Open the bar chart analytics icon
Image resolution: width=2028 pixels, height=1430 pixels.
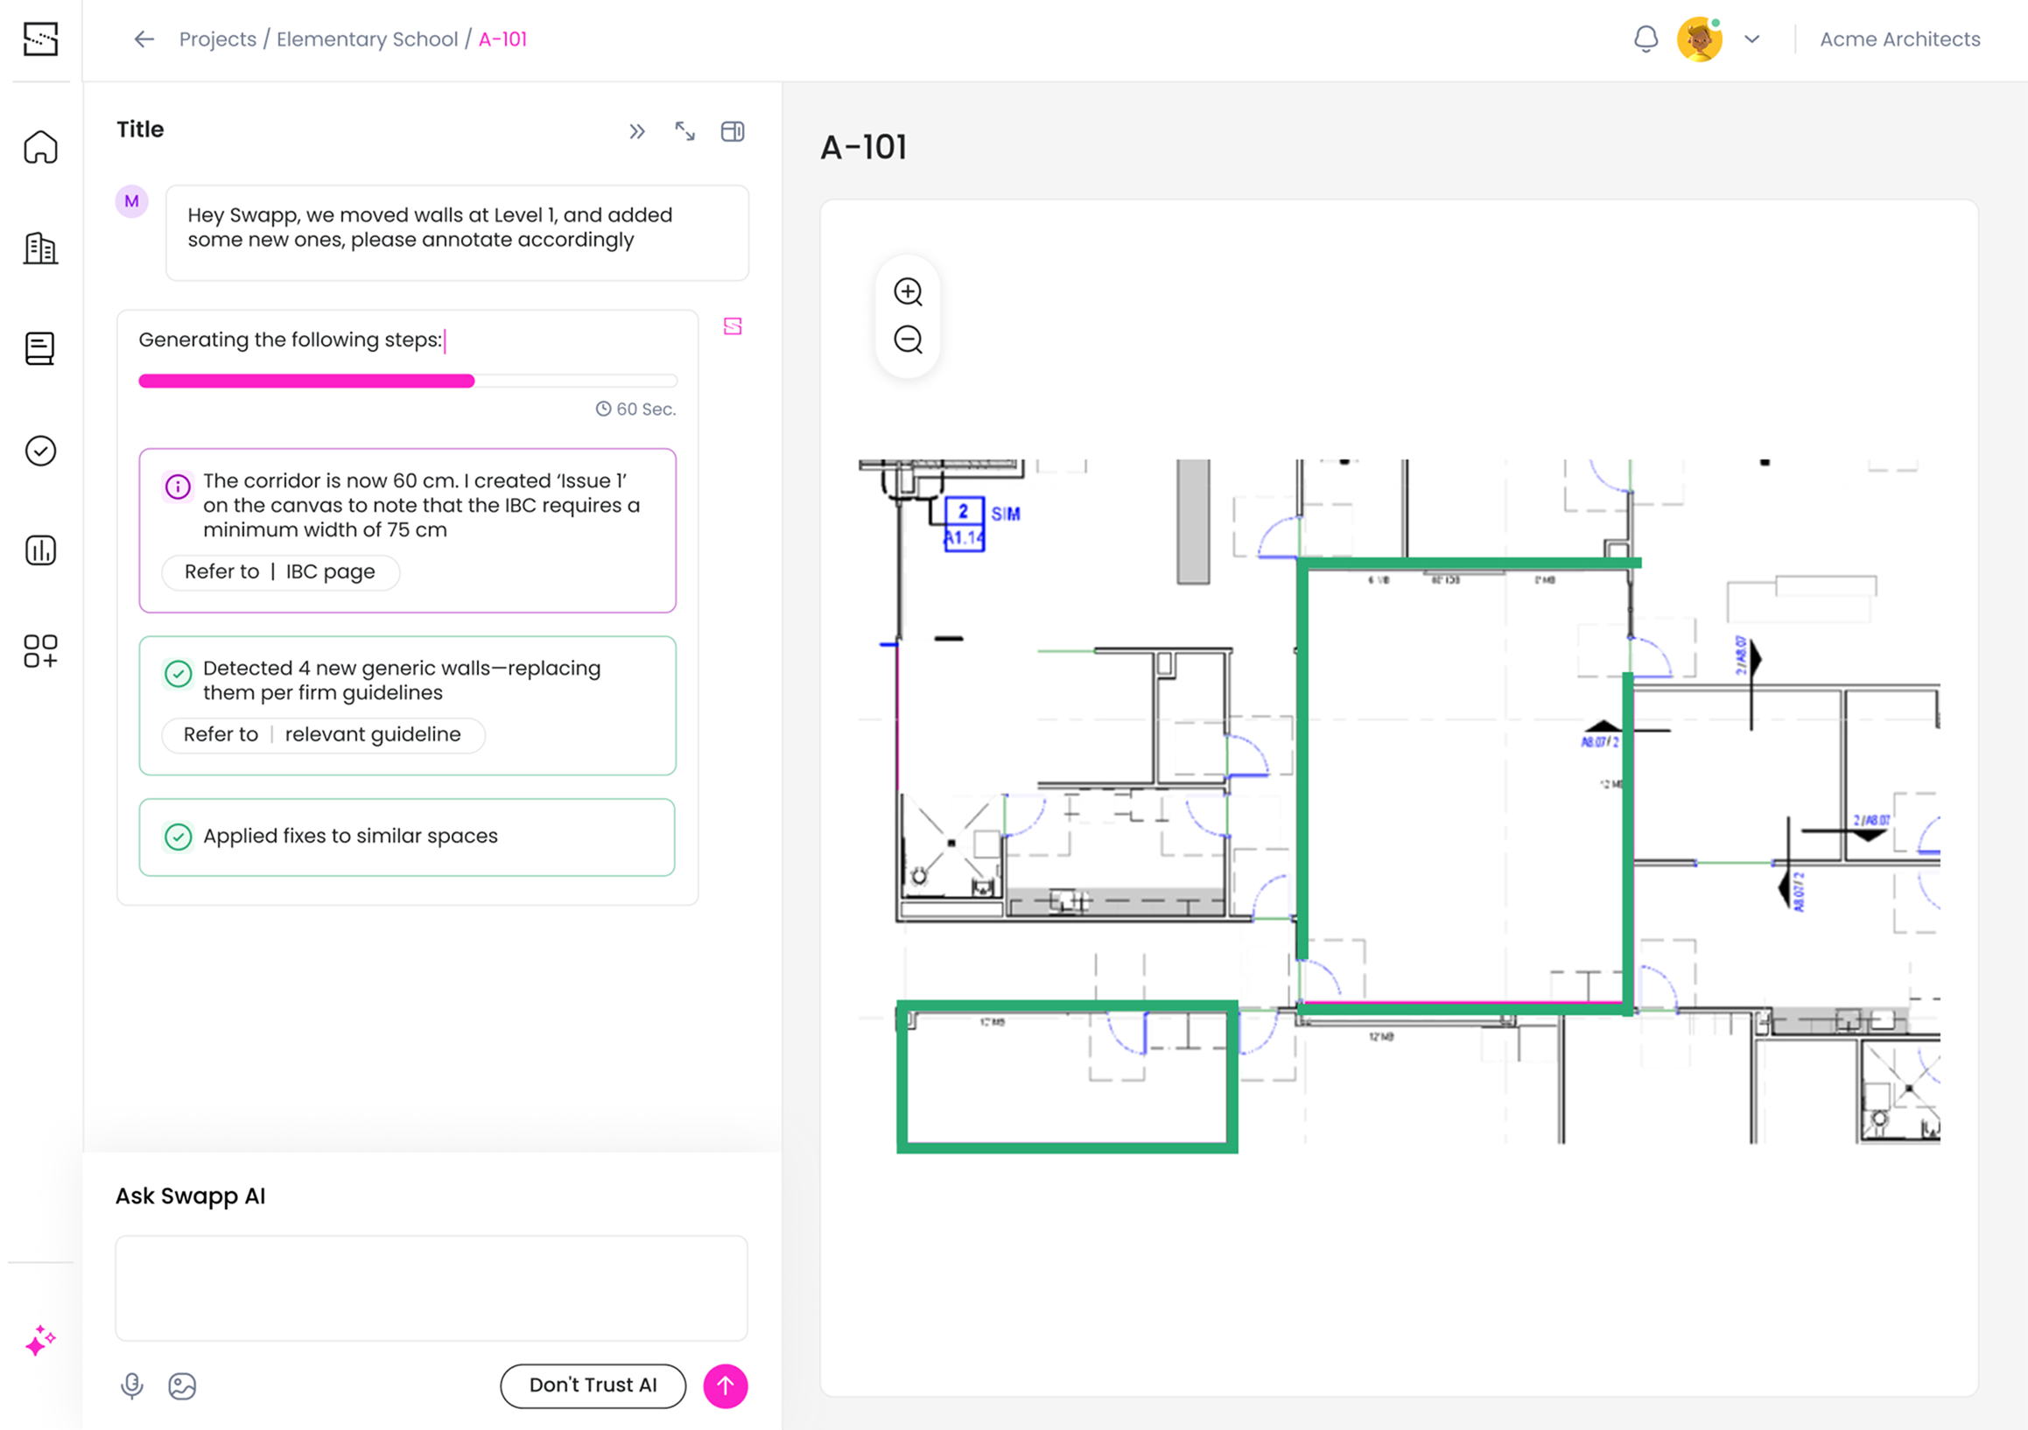[x=40, y=550]
